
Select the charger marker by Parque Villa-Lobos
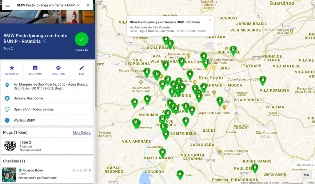147,73
